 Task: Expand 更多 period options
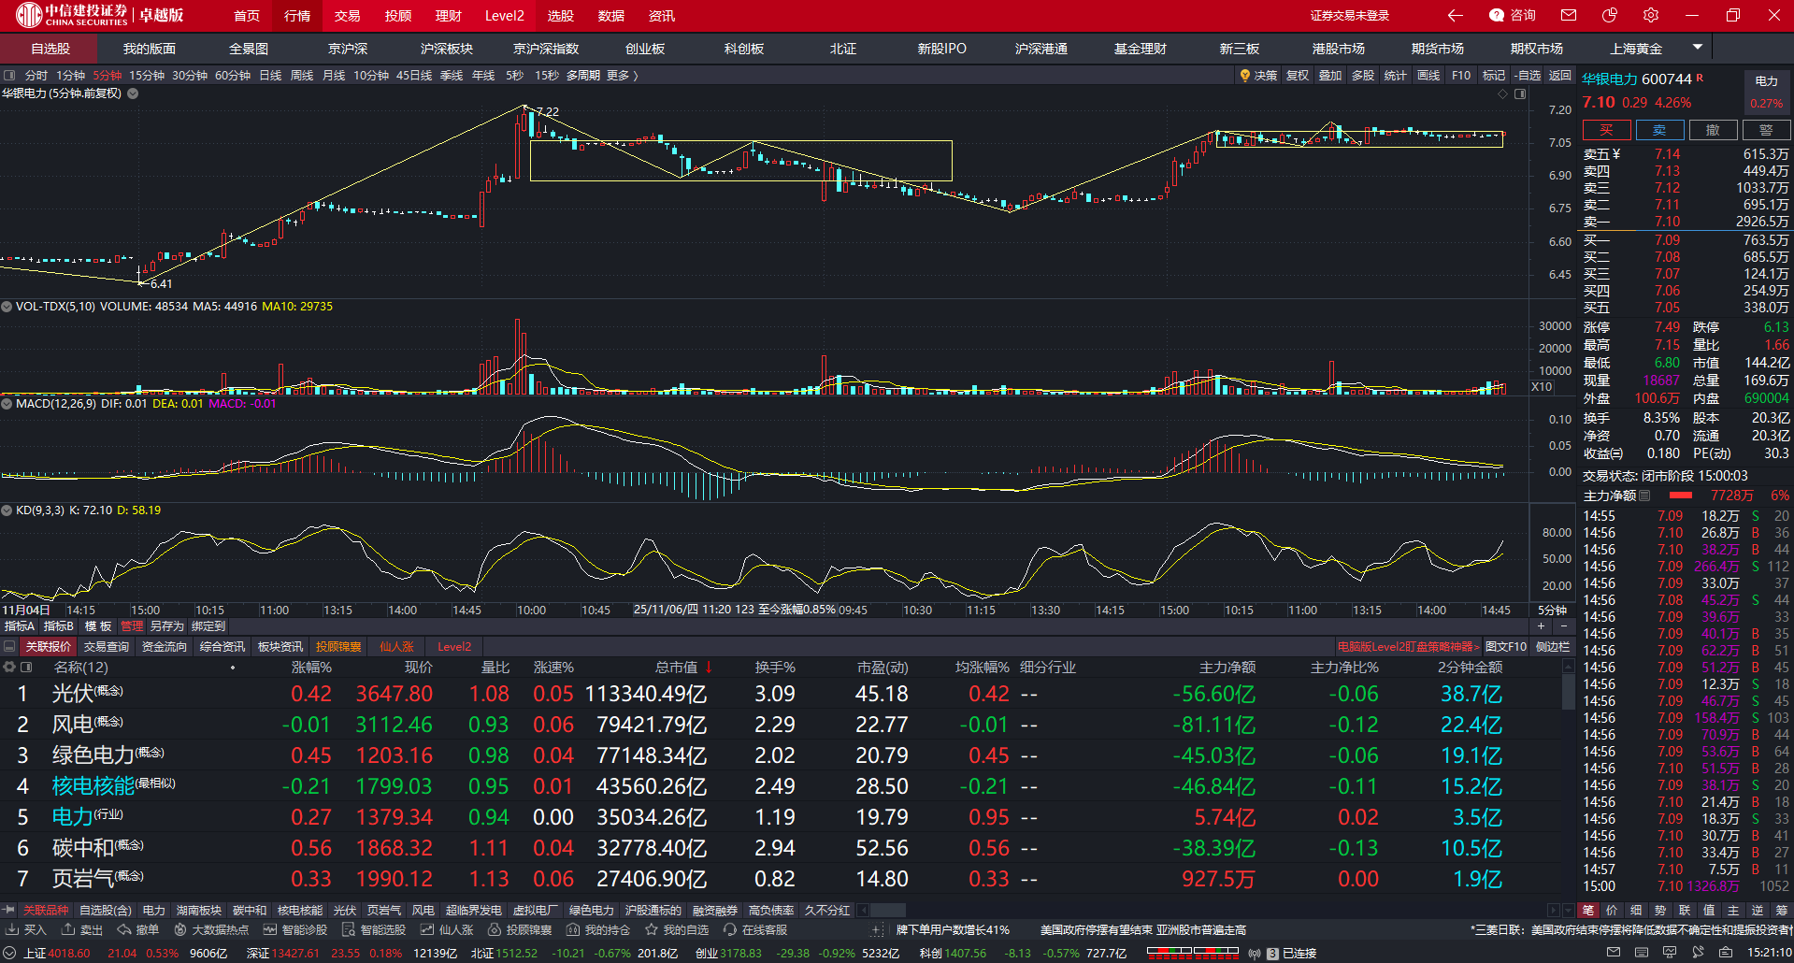point(623,76)
